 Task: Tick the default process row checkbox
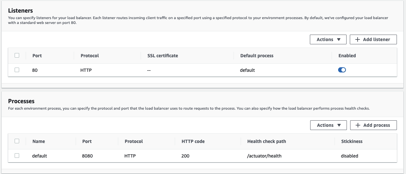[x=17, y=156]
